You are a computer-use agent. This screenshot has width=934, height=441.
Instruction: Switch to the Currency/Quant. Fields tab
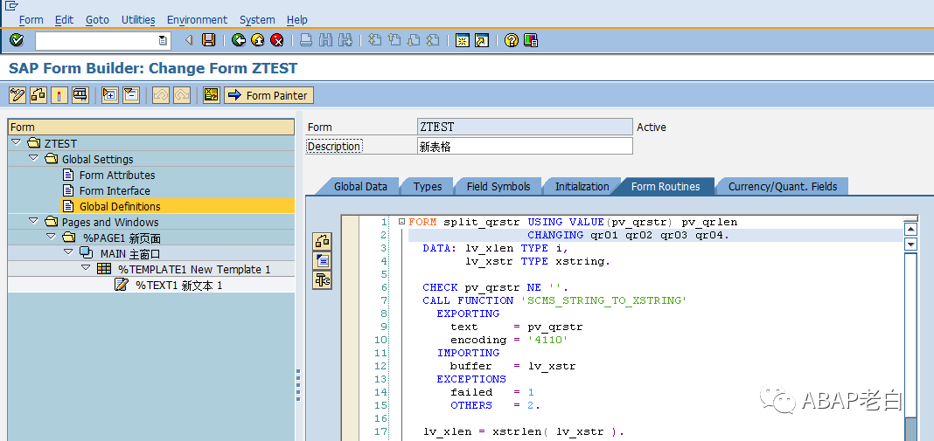783,186
